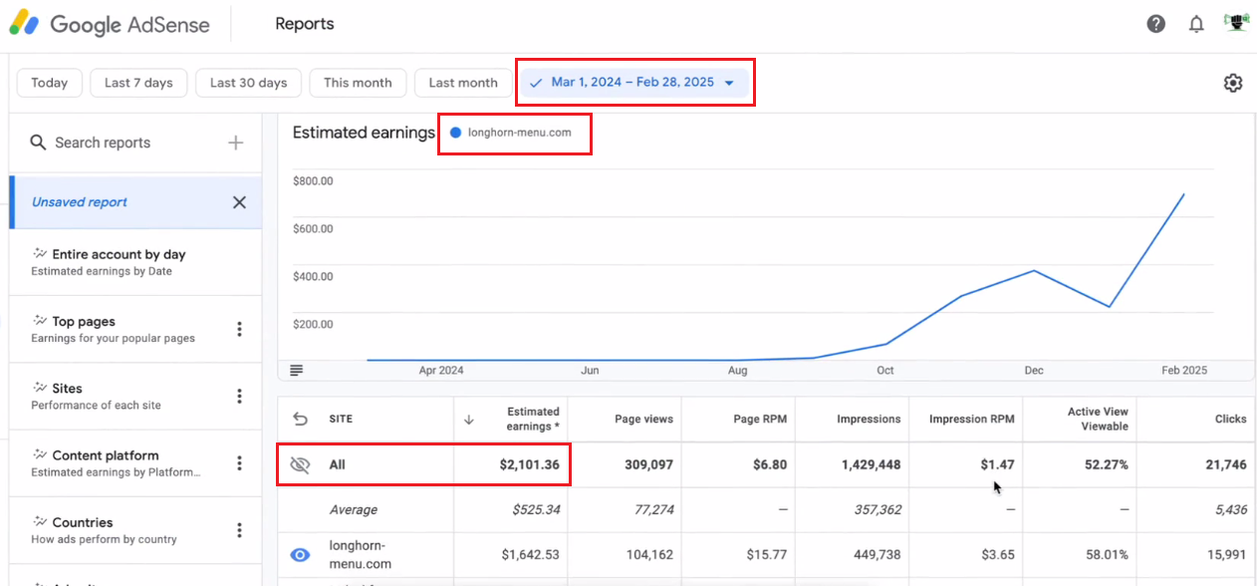The image size is (1257, 588).
Task: Toggle visibility of the longhorn-menu.com row
Action: click(x=300, y=555)
